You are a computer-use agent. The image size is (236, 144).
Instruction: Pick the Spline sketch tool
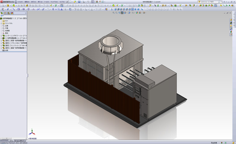tap(39, 9)
